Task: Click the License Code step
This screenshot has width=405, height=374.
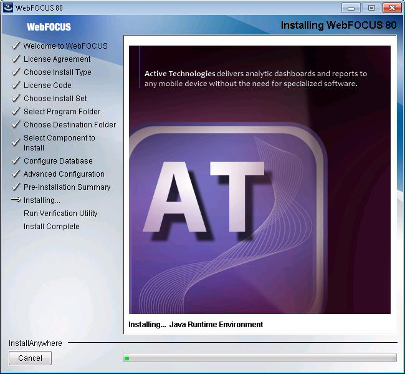Action: point(47,85)
